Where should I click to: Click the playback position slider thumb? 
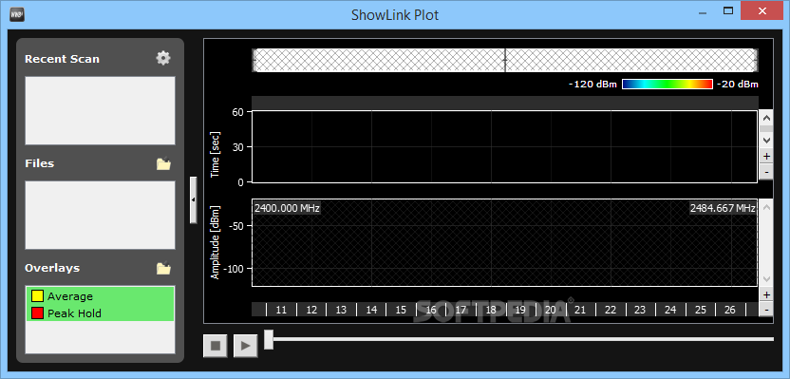tap(269, 339)
